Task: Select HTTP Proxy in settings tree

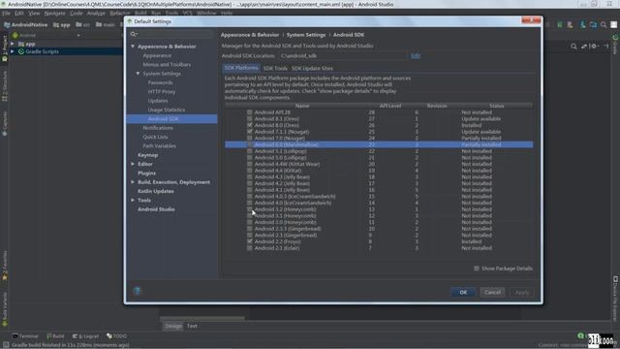Action: pyautogui.click(x=162, y=92)
